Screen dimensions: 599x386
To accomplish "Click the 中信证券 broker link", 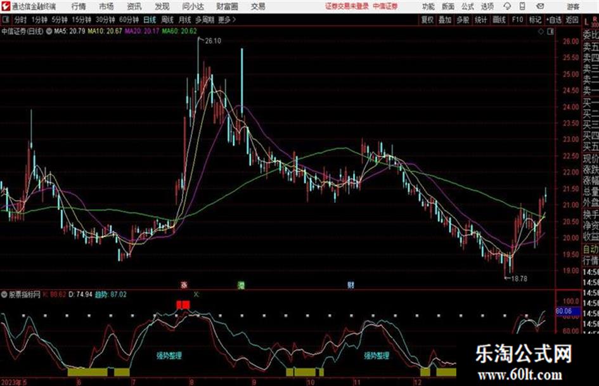I will tap(385, 6).
